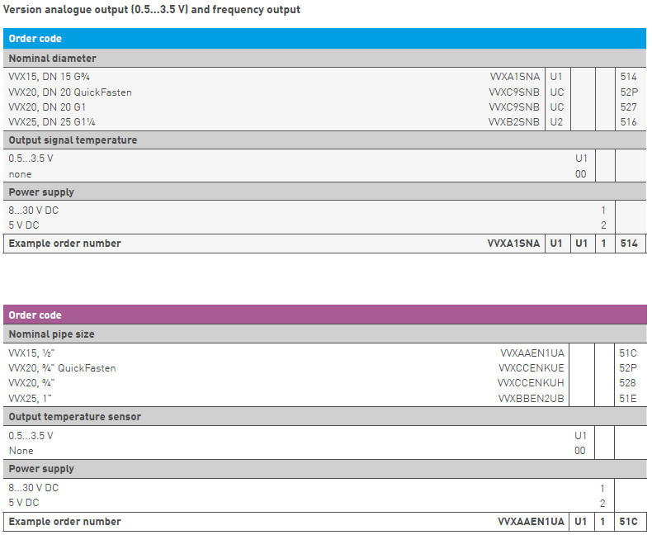Click value 51E in the VVX25 1" row

click(628, 398)
